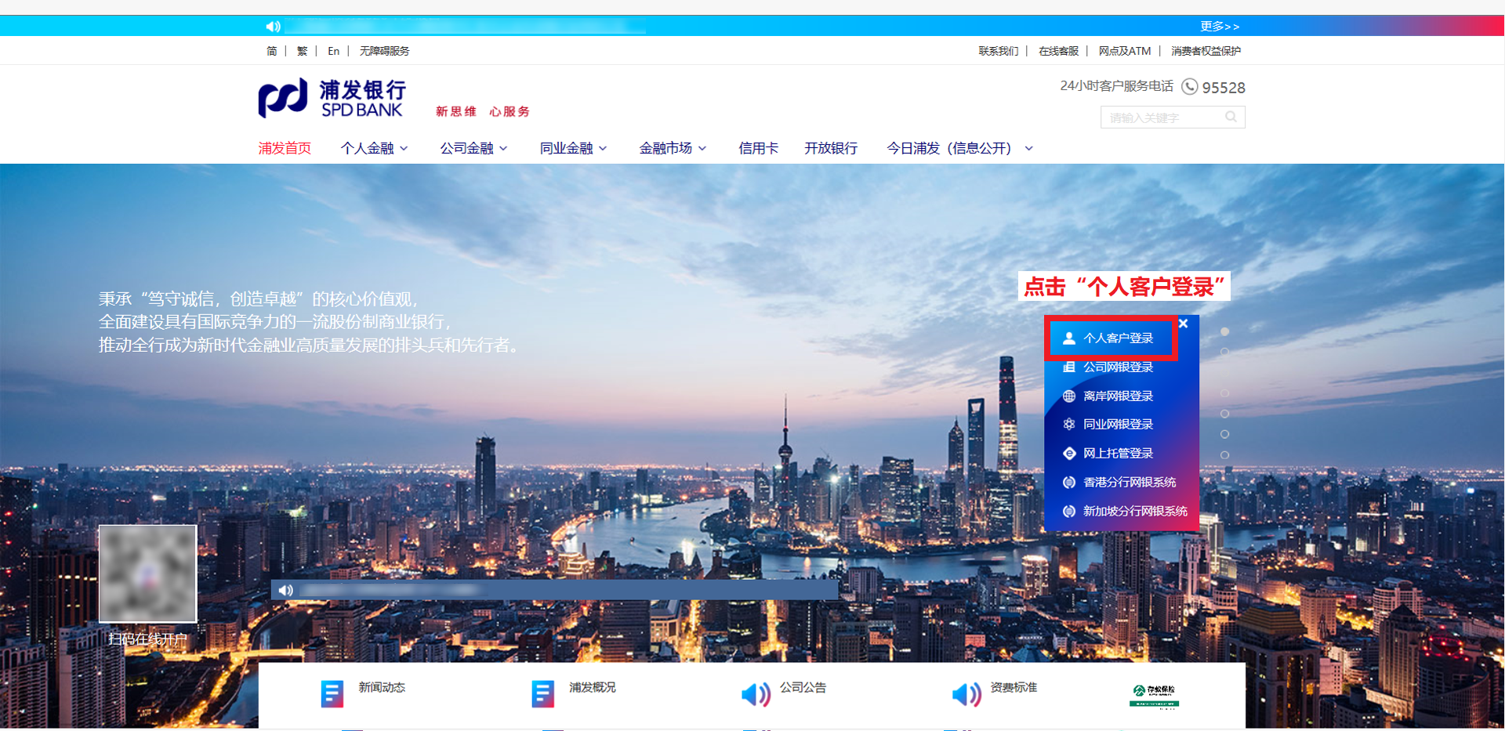Screen dimensions: 1505x731
Task: Click the 新闻动态 document icon
Action: tap(332, 694)
